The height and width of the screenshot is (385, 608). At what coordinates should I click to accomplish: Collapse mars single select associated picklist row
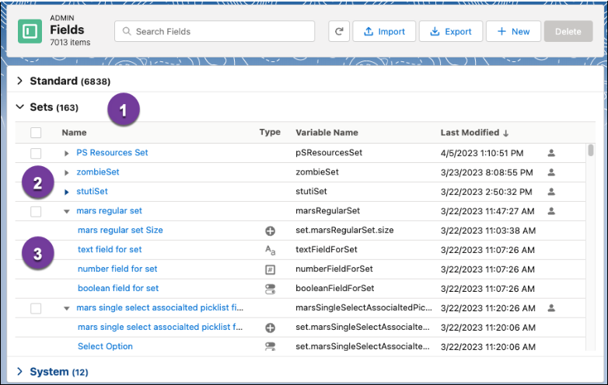click(66, 308)
